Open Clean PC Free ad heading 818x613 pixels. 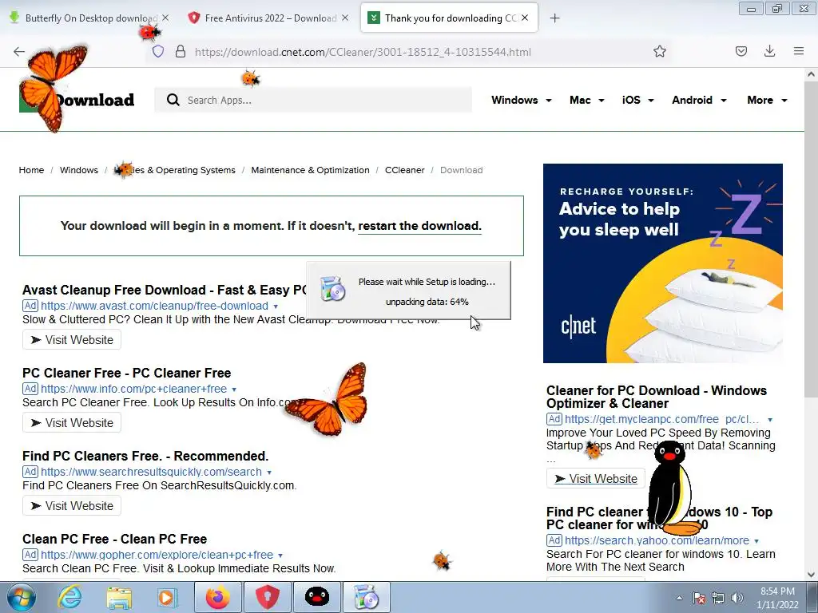(x=114, y=539)
